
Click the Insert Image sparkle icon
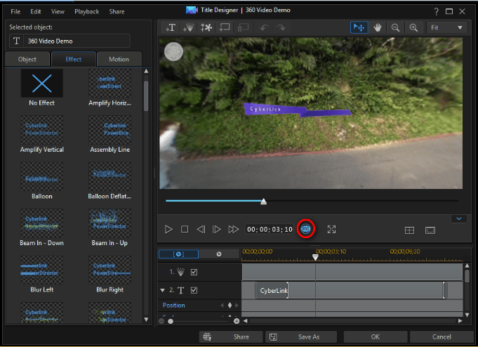[x=206, y=28]
